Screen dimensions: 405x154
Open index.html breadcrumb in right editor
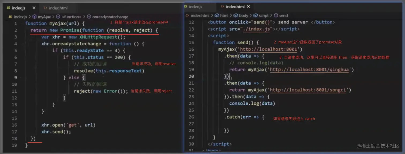pyautogui.click(x=197, y=15)
